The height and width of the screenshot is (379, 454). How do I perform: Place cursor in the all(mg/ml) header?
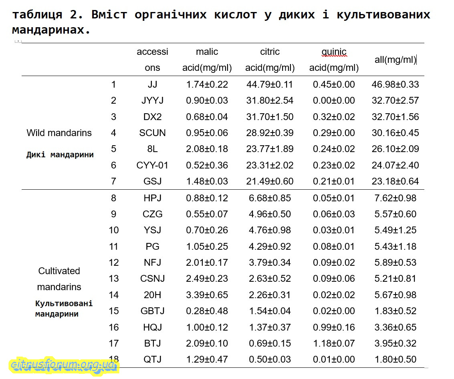395,60
